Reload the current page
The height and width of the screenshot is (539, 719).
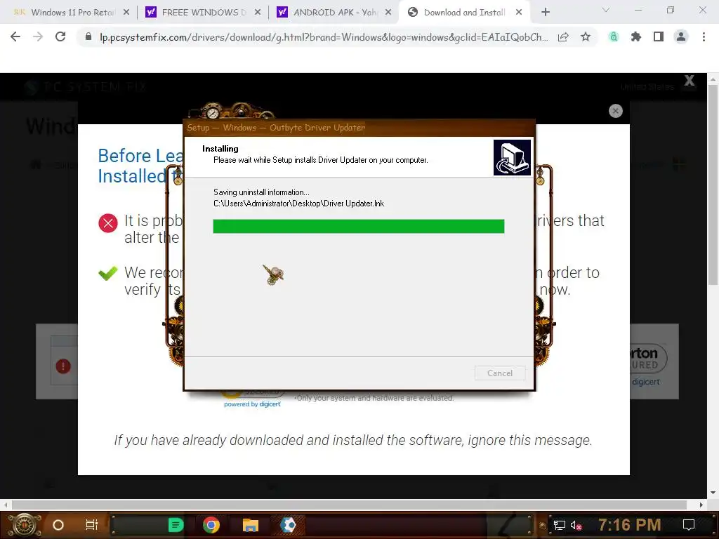(60, 36)
